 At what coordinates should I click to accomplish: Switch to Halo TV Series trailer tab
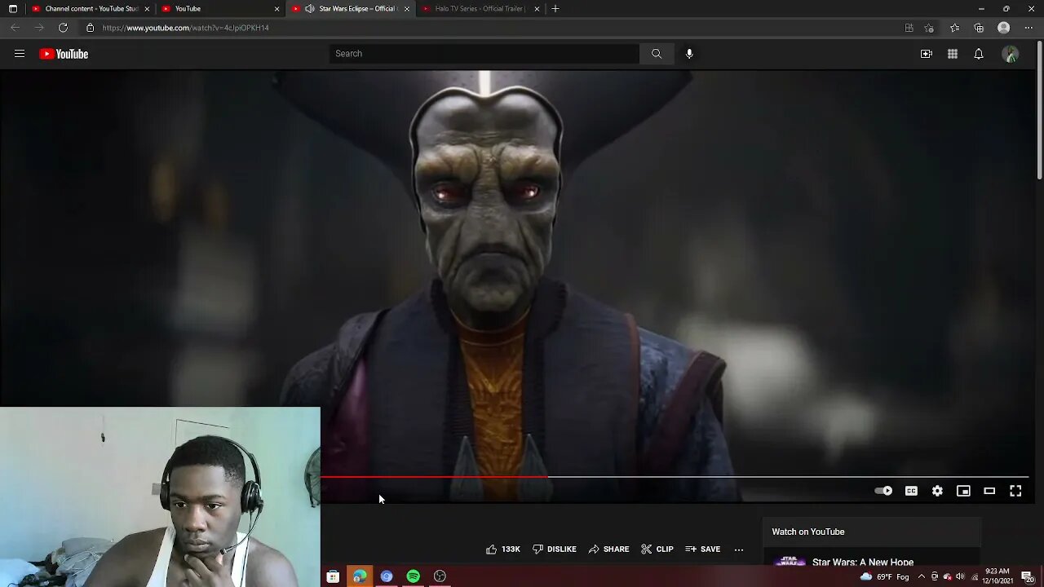pos(480,9)
